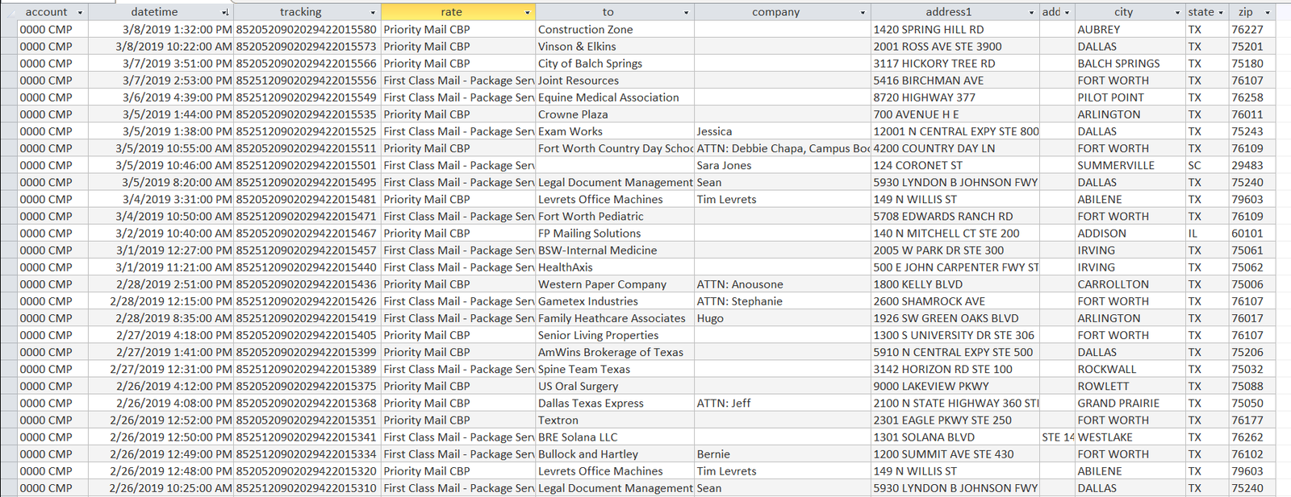The image size is (1291, 497).
Task: Select the SUMMERVILLE city cell
Action: tap(1116, 166)
